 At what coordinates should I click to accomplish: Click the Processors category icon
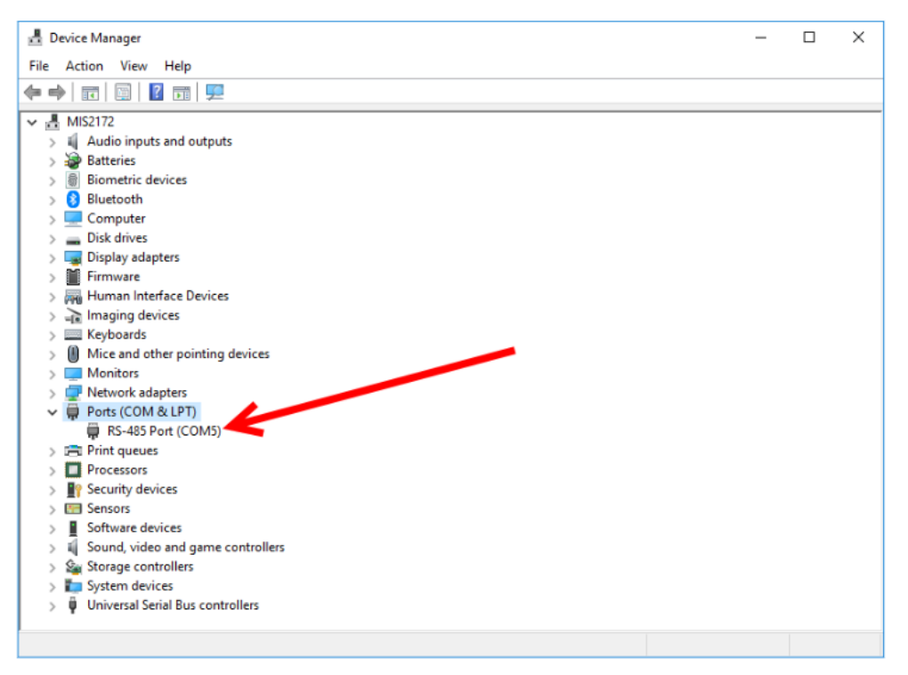73,470
